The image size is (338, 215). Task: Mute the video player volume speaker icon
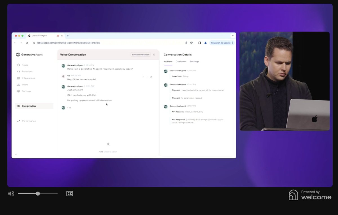point(11,194)
